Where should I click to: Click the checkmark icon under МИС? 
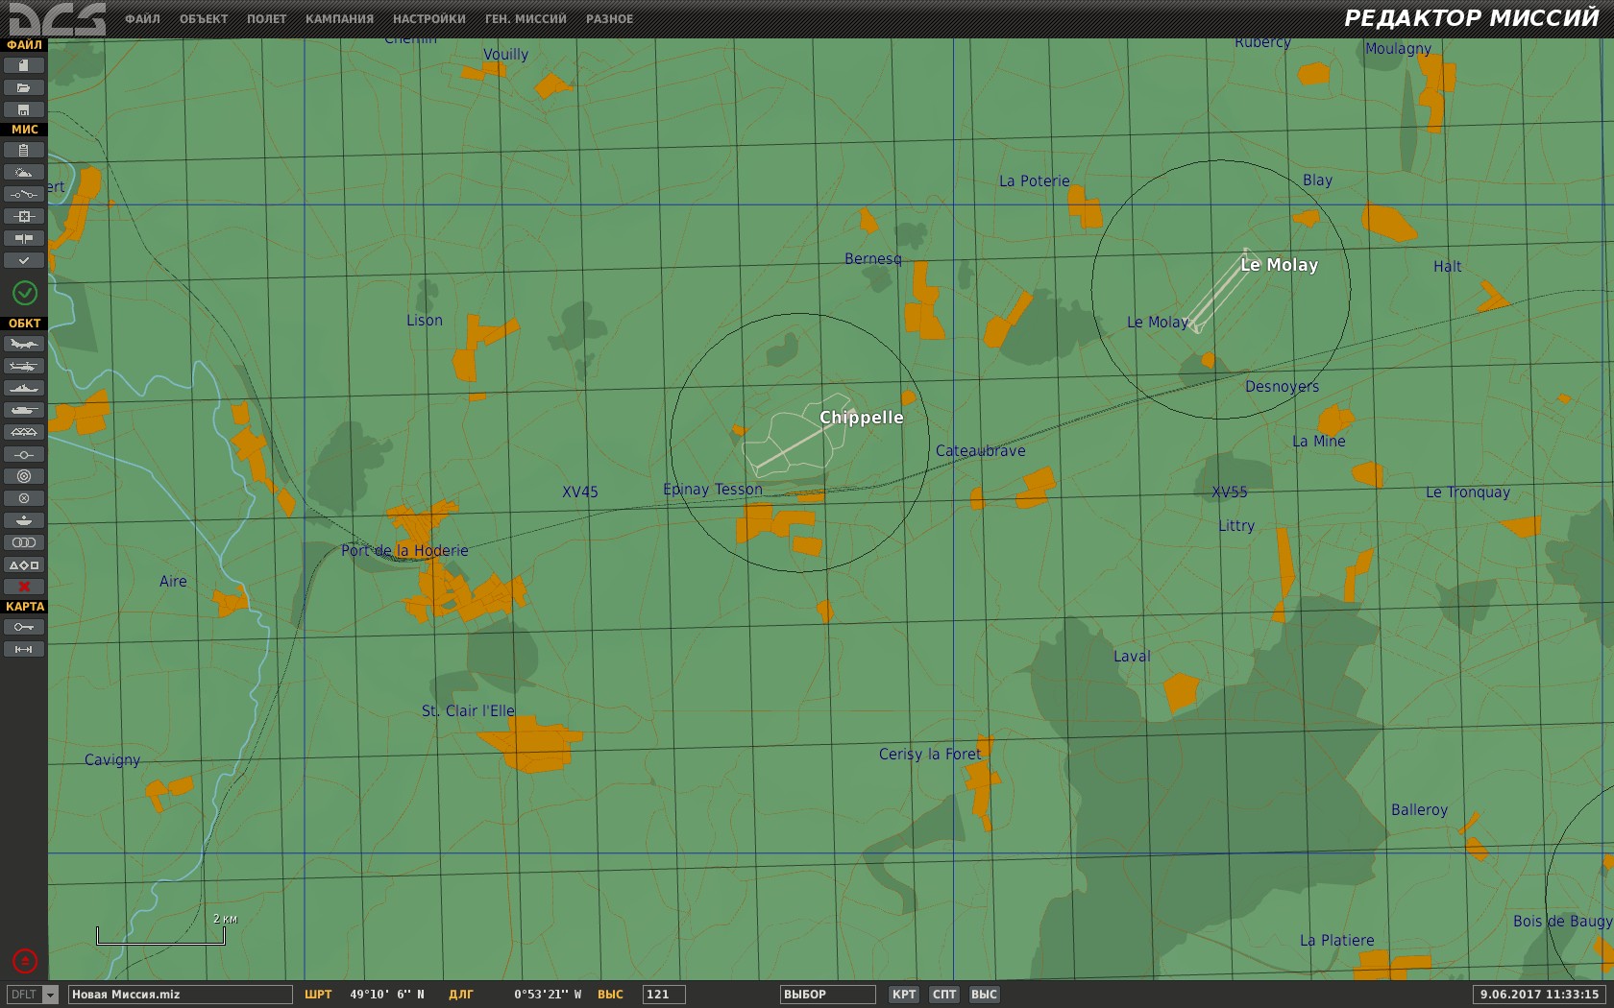24,260
